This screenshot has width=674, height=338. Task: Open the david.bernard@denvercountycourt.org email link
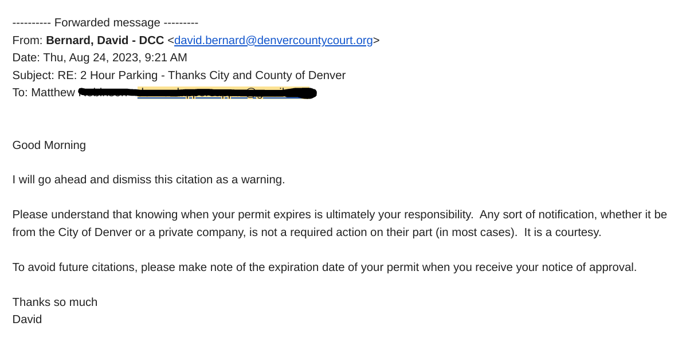pos(273,40)
